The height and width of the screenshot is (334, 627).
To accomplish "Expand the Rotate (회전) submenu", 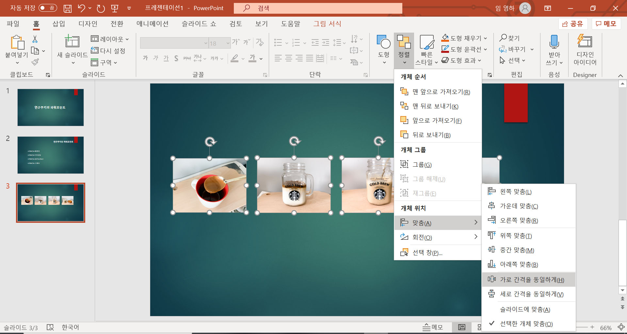I will [438, 237].
